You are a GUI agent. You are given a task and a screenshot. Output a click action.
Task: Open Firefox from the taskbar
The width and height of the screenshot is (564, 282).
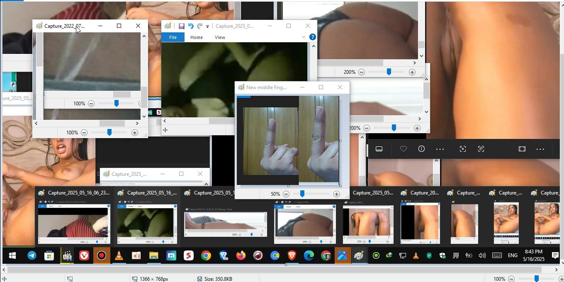coord(241,256)
